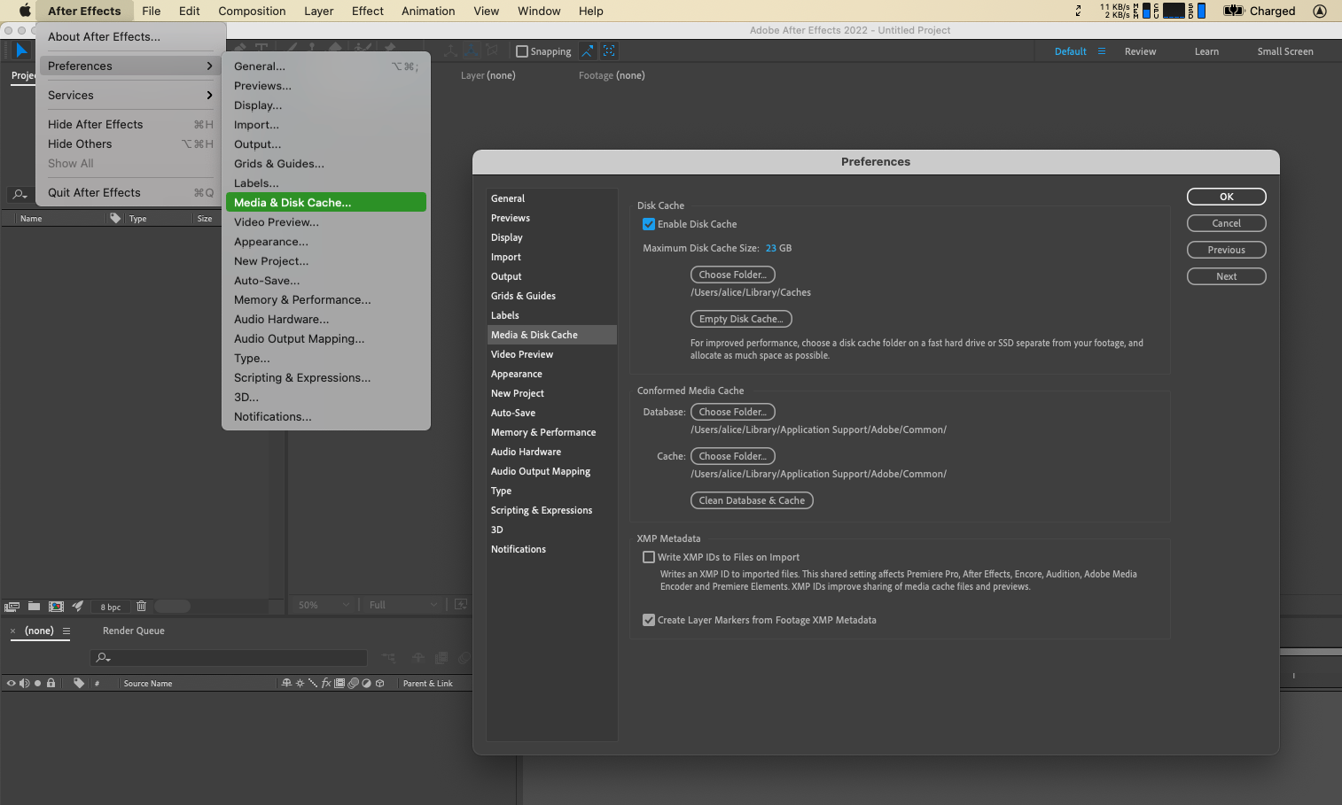Delete selected project items with trash icon
This screenshot has width=1342, height=805.
click(141, 607)
